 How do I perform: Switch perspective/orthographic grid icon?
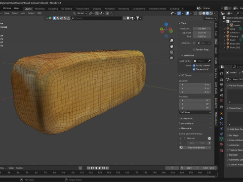click(172, 58)
